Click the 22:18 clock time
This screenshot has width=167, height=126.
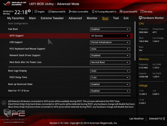21,12
